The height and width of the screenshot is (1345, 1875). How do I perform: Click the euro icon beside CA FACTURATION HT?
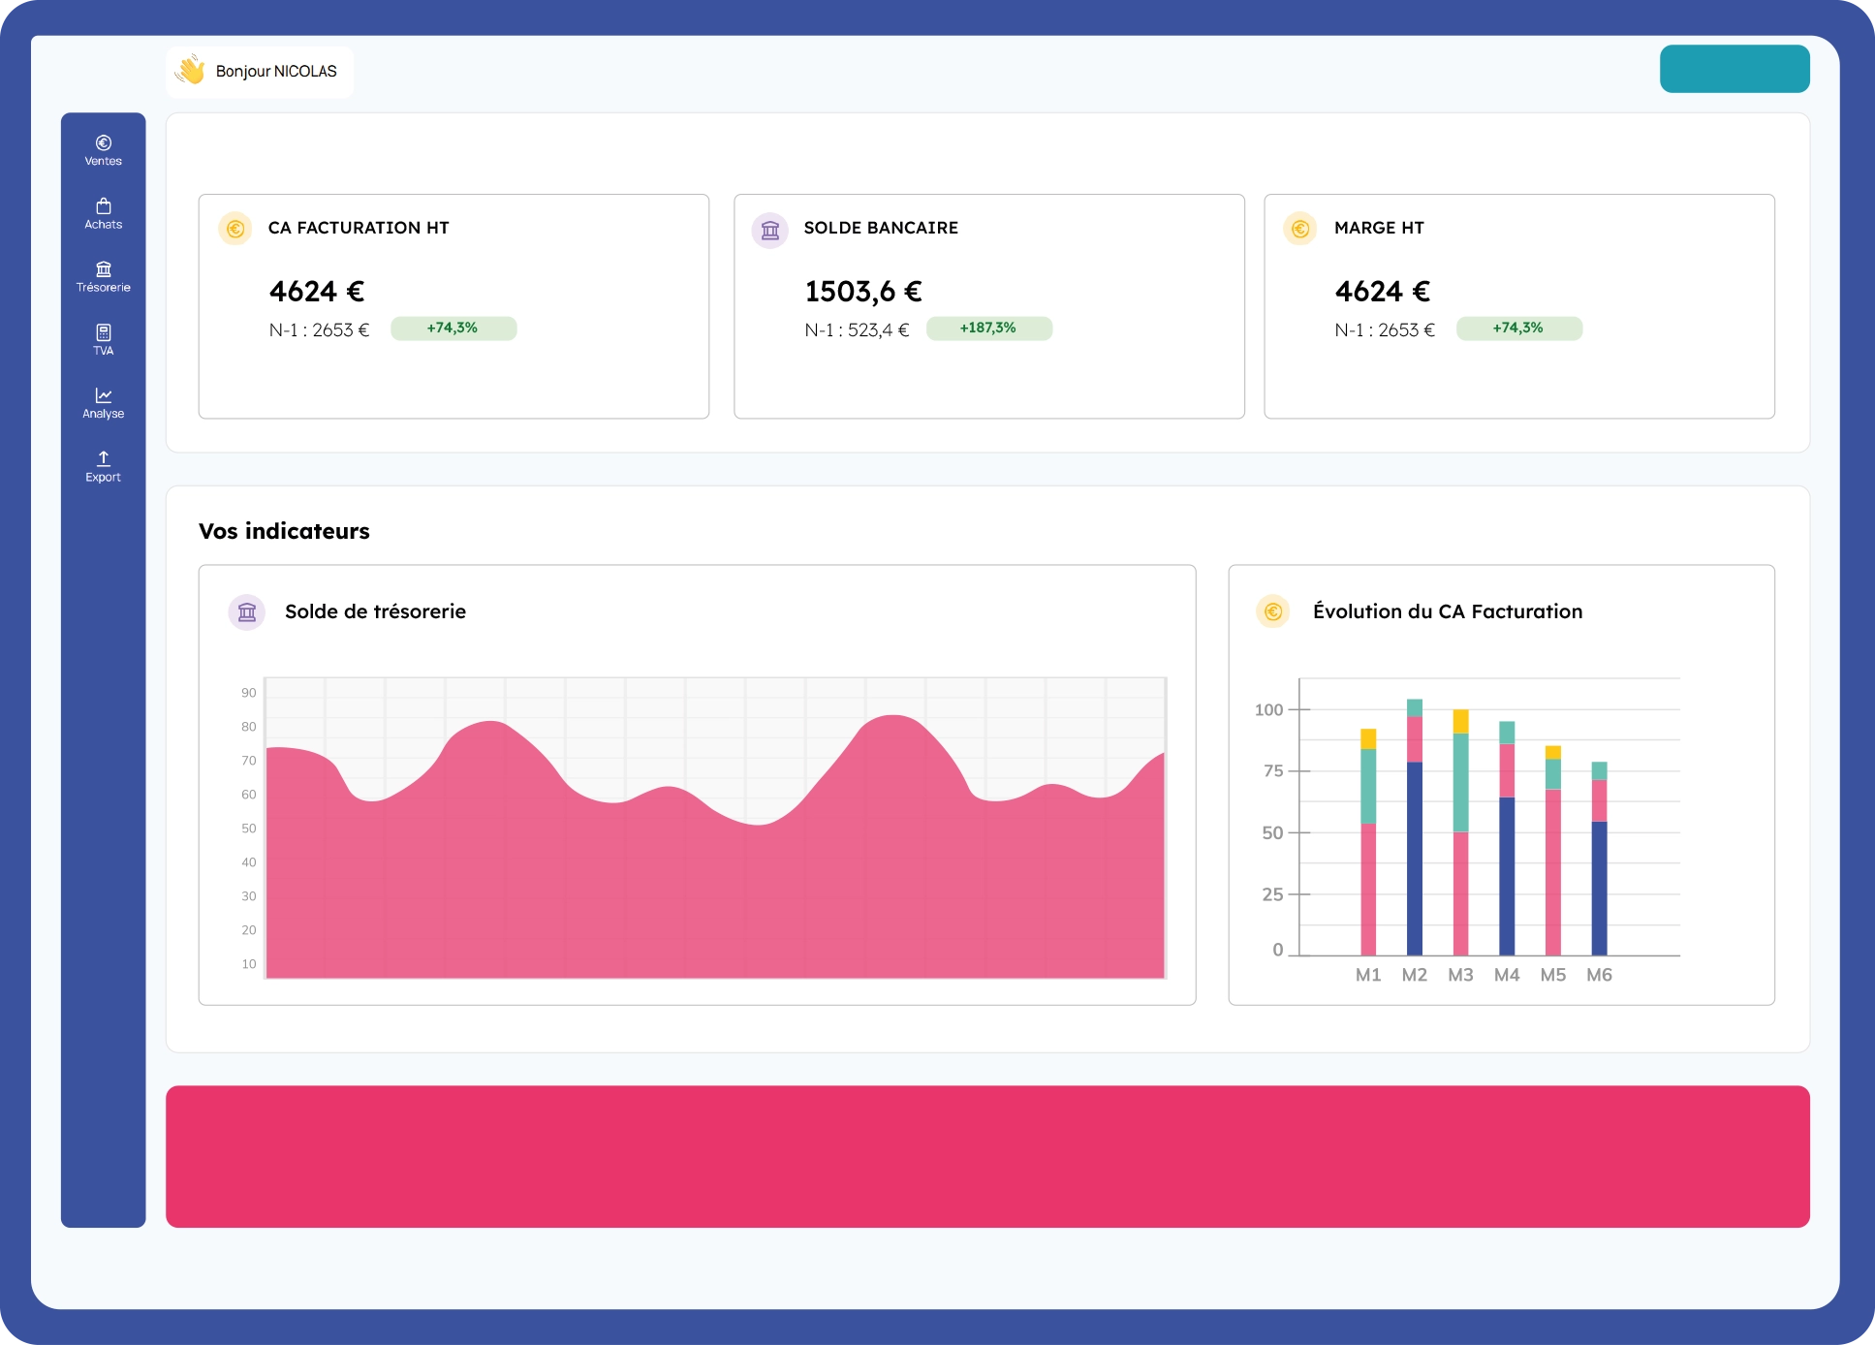234,229
